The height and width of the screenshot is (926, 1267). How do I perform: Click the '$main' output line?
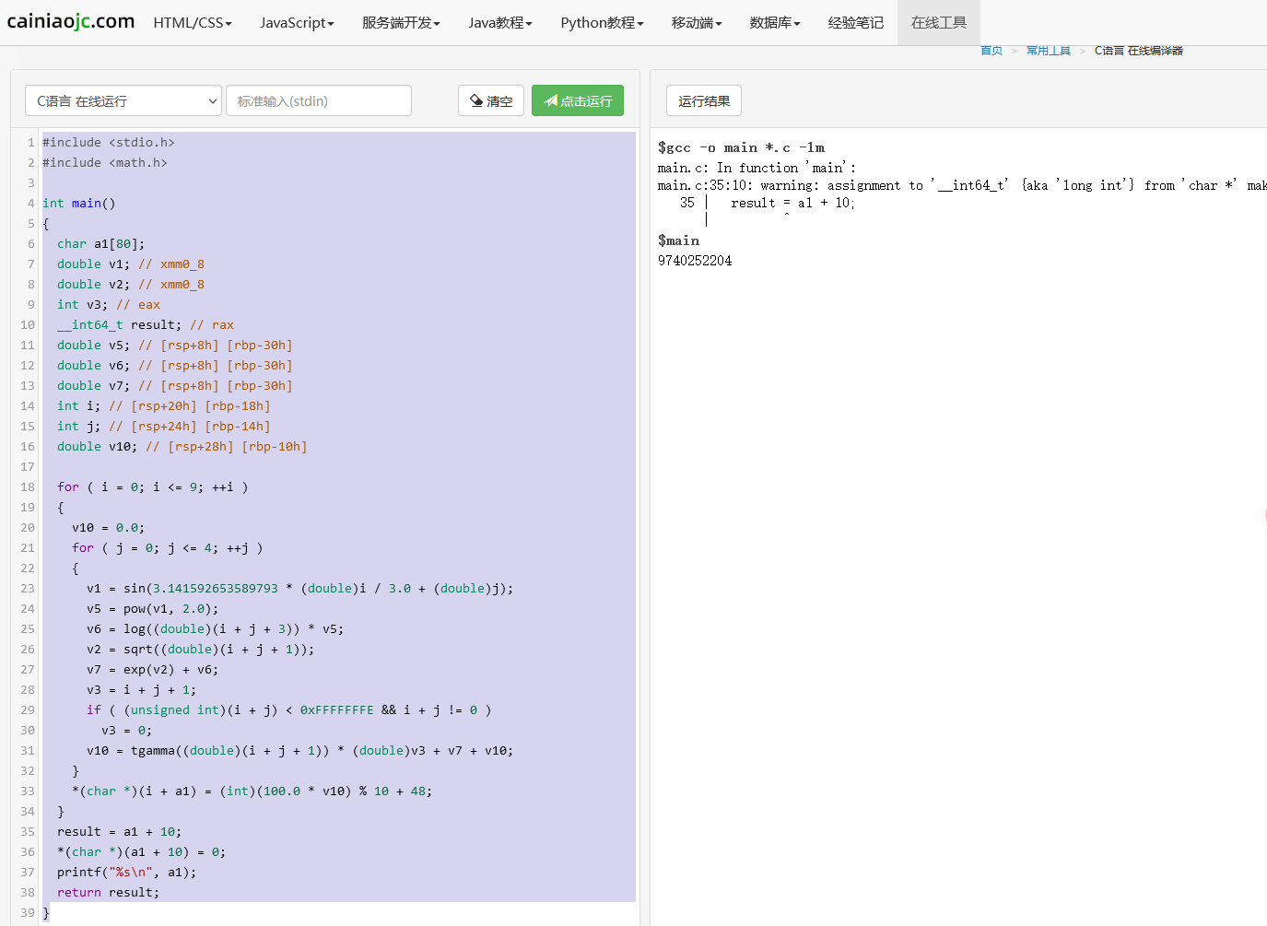pos(678,240)
